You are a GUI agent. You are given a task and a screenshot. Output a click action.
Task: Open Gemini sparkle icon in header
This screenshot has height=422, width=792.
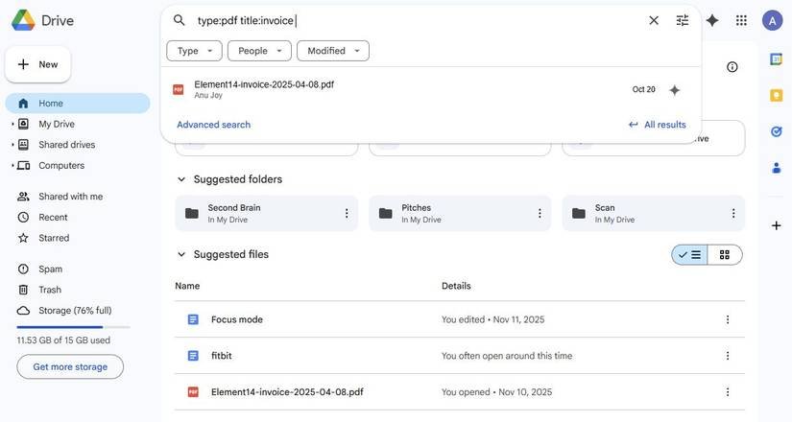tap(712, 21)
